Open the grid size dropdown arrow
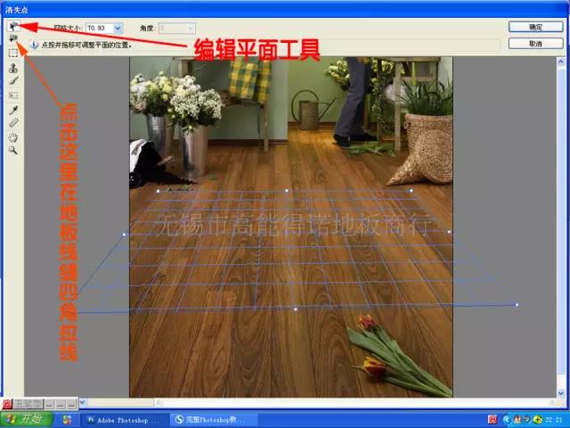The width and height of the screenshot is (570, 428). pos(118,28)
